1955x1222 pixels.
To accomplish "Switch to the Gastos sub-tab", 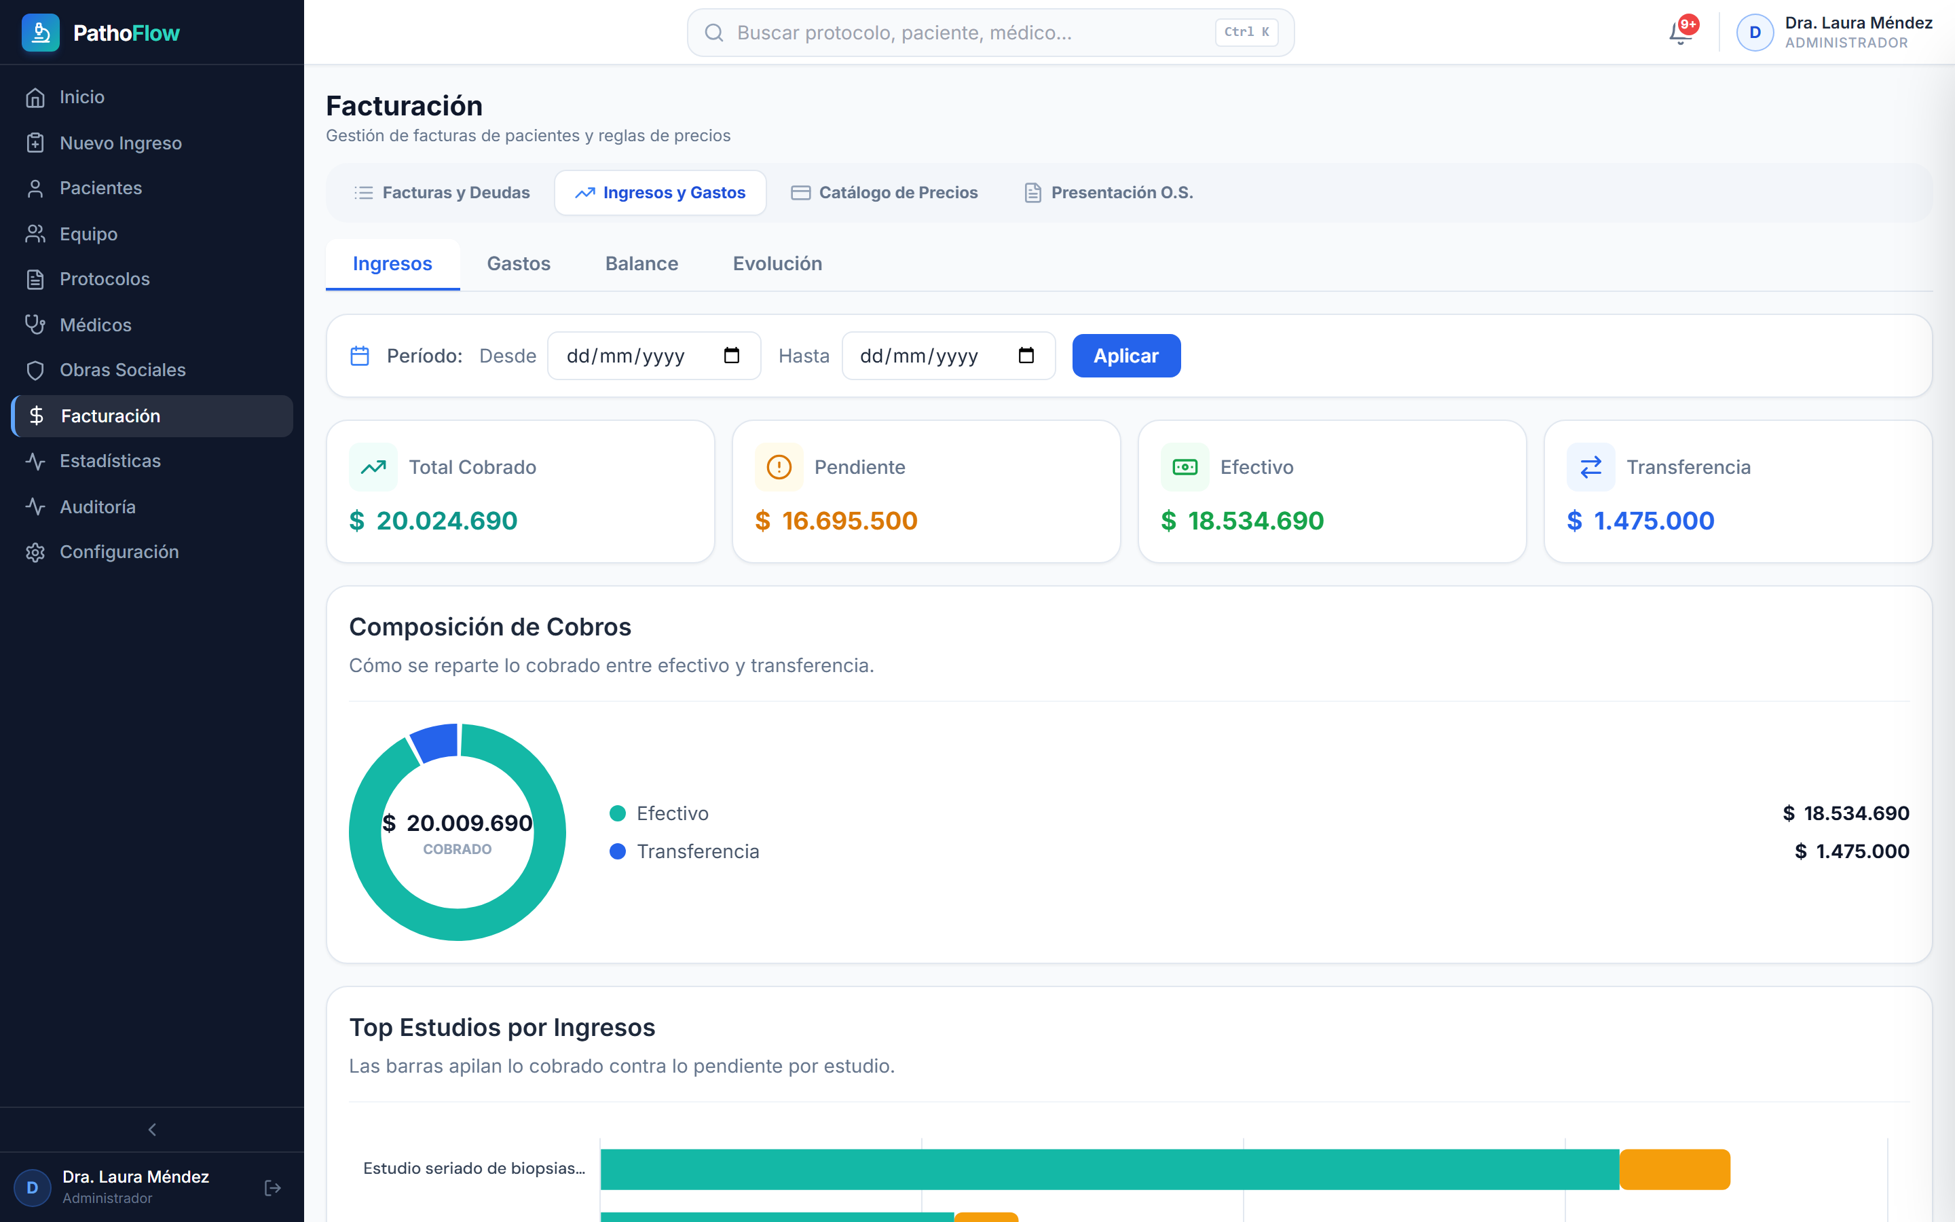I will 519,263.
